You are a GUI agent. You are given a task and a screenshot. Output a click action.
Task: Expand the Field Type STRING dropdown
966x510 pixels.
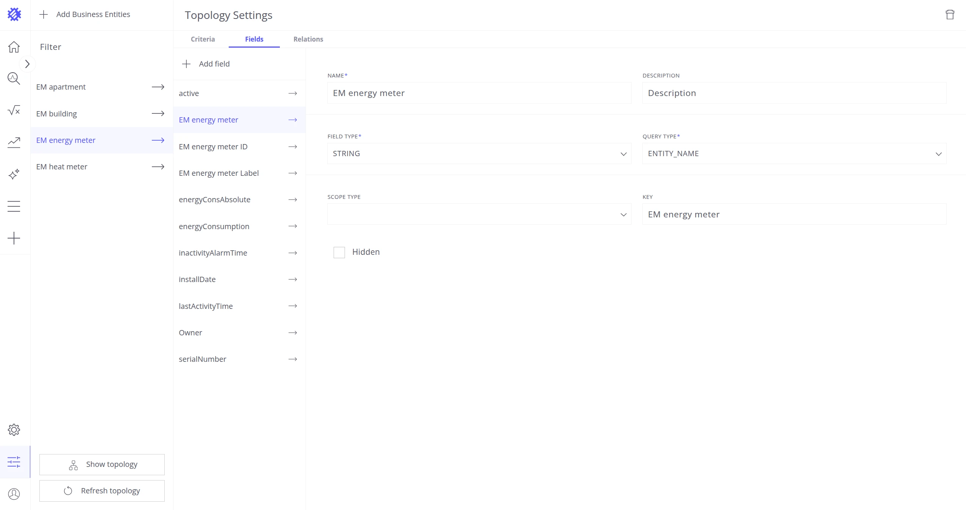[x=479, y=153]
